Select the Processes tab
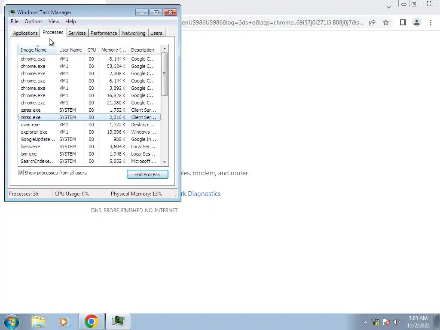440x330 pixels. (53, 33)
